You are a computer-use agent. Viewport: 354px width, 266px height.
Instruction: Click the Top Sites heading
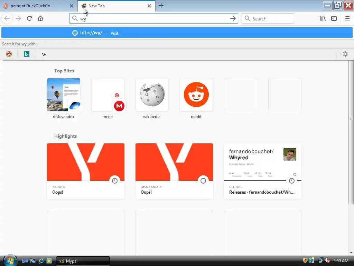[x=64, y=71]
